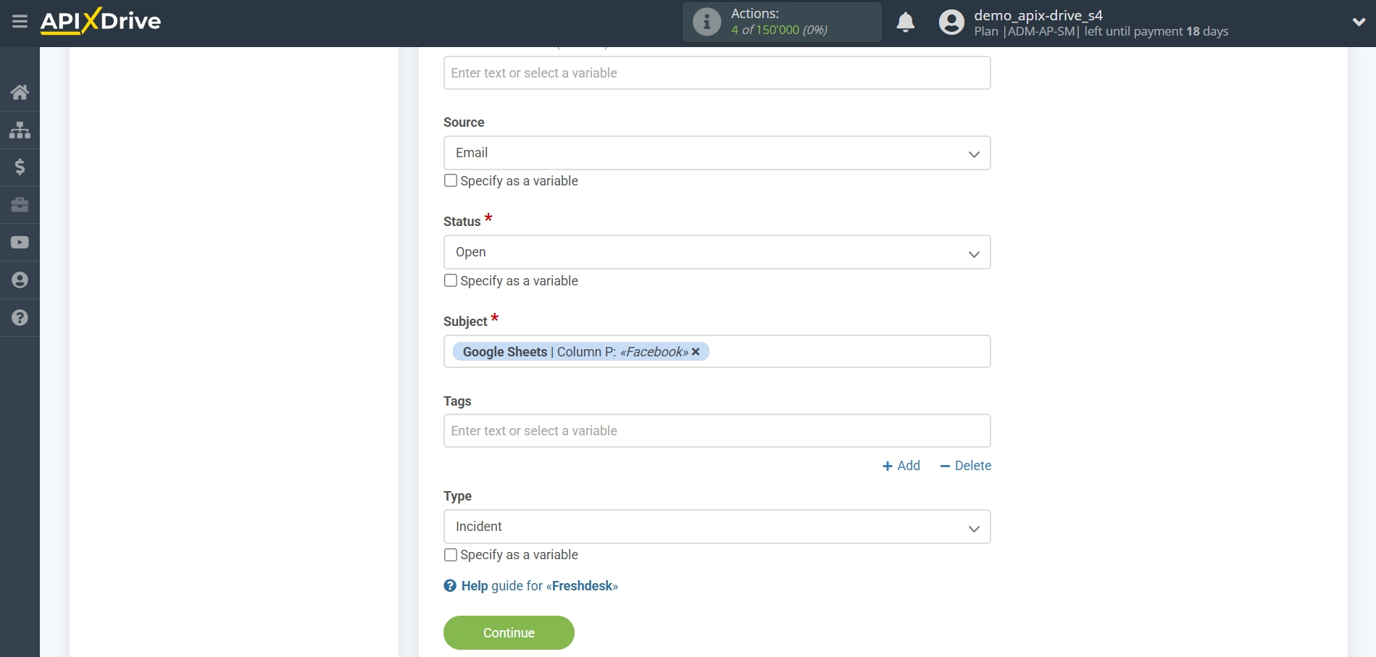Click the ApiX-Drive logo
This screenshot has height=657, width=1376.
point(101,21)
